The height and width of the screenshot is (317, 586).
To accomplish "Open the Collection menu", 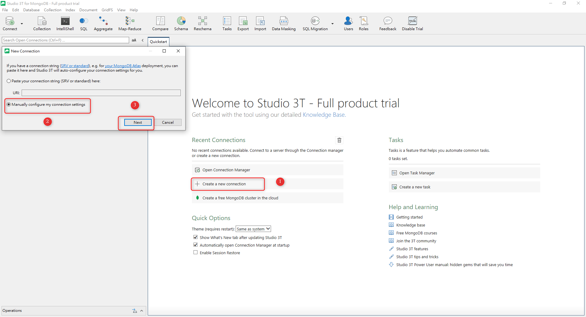I will pos(52,10).
